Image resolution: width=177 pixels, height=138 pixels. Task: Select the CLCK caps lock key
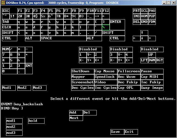10,27
